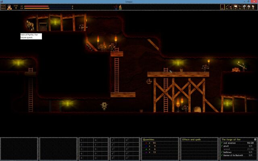Screen dimensions: 258x161
Task: Select the highlighted F1 quick slot
Action: (222, 7)
